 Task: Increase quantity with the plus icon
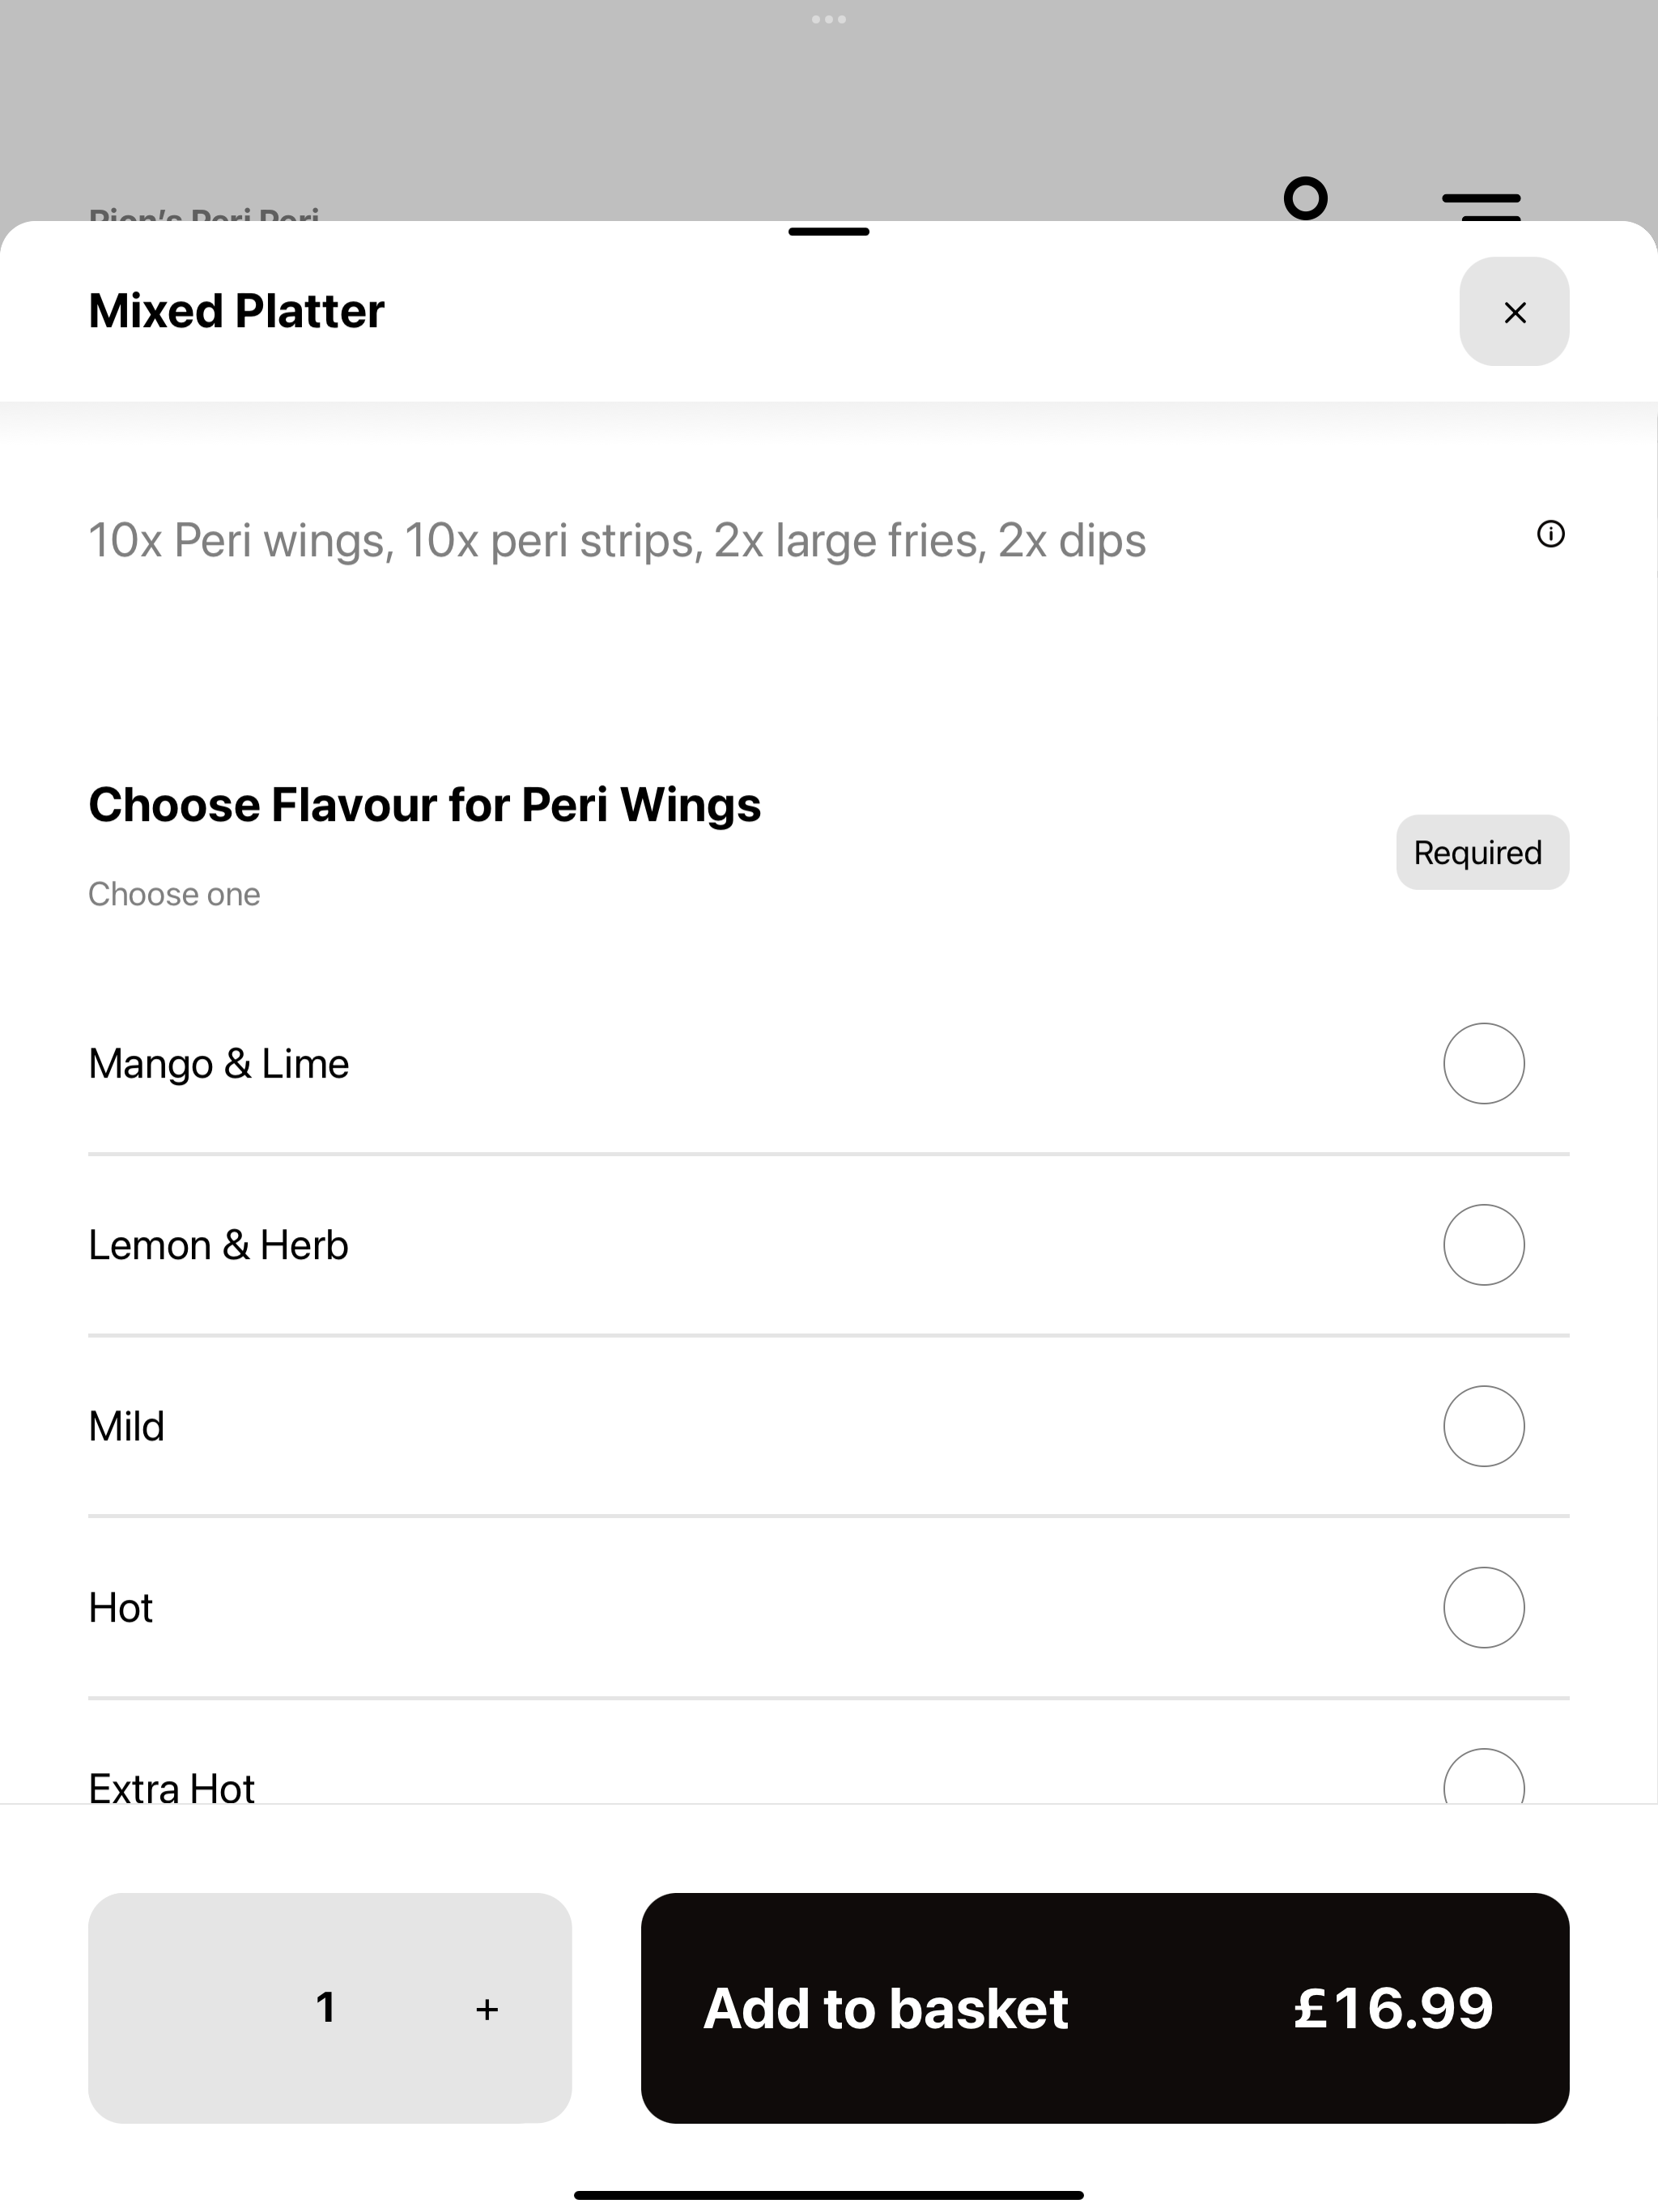(487, 2009)
